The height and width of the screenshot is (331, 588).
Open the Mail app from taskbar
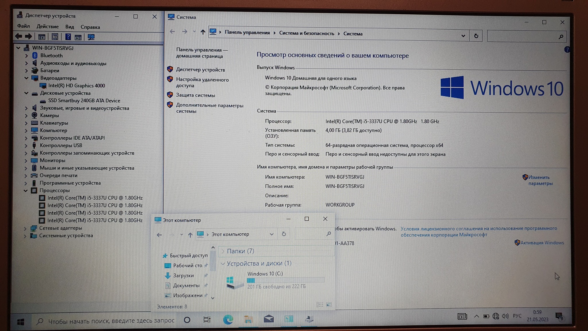(269, 319)
